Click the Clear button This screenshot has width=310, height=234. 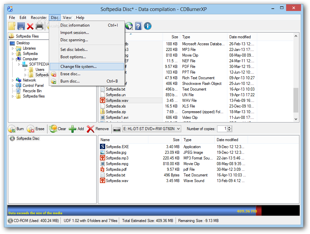coord(58,129)
